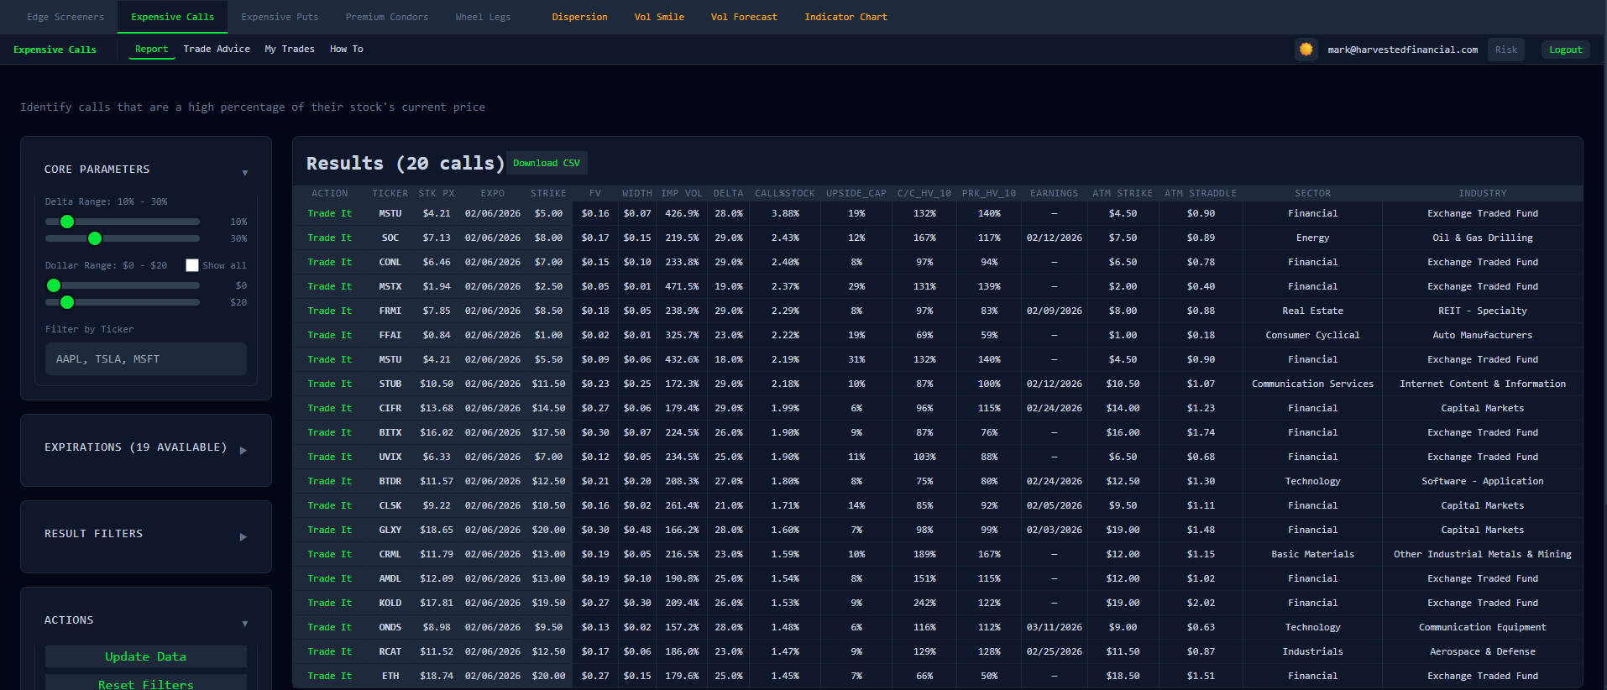Click Trade It for ONDS

pos(330,627)
